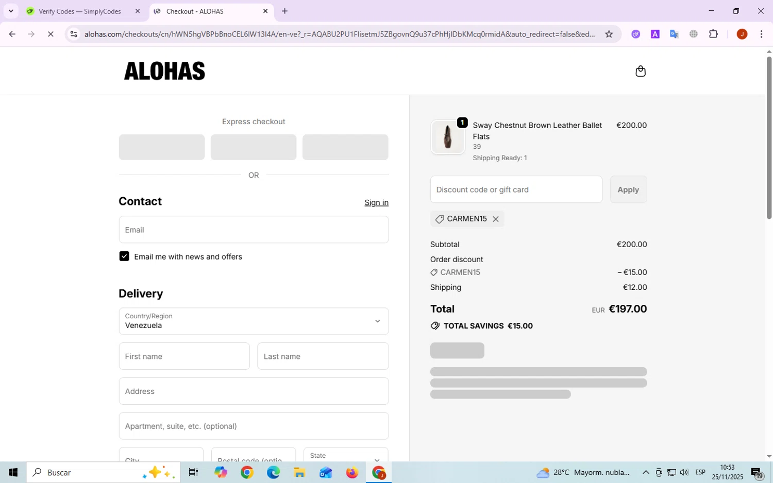
Task: Stop loading the page
Action: click(x=51, y=34)
